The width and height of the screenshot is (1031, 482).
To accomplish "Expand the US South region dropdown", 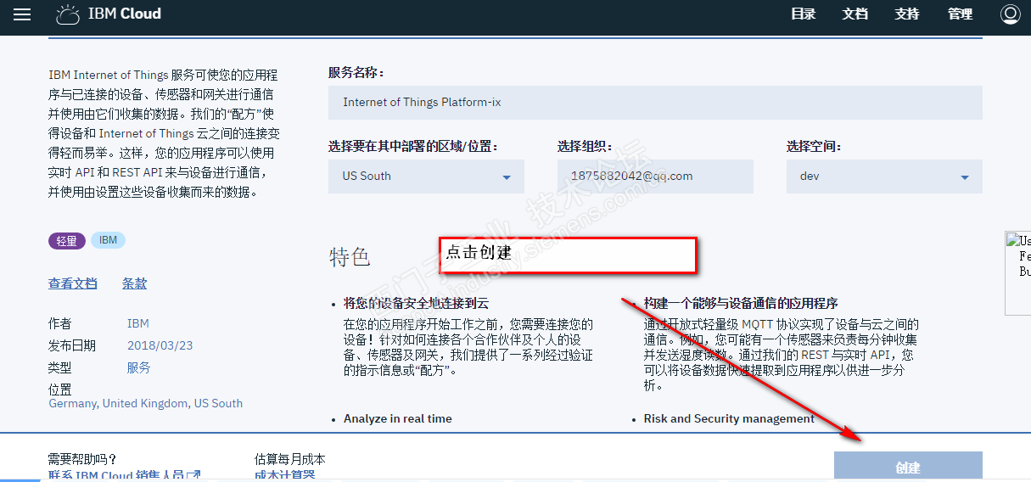I will [x=426, y=177].
